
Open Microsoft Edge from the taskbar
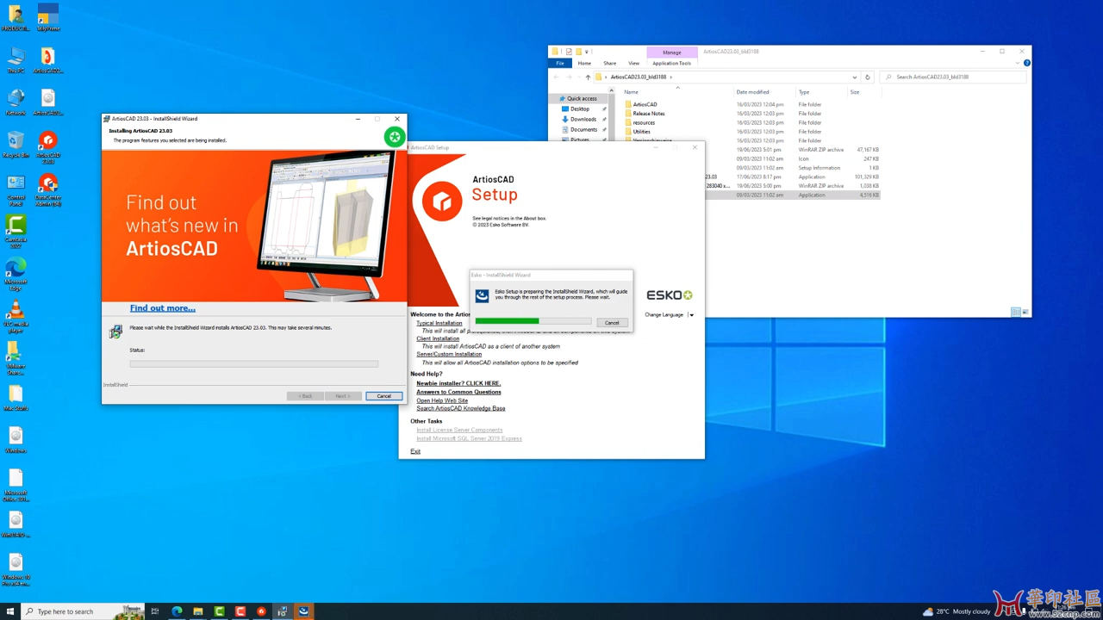(x=177, y=611)
